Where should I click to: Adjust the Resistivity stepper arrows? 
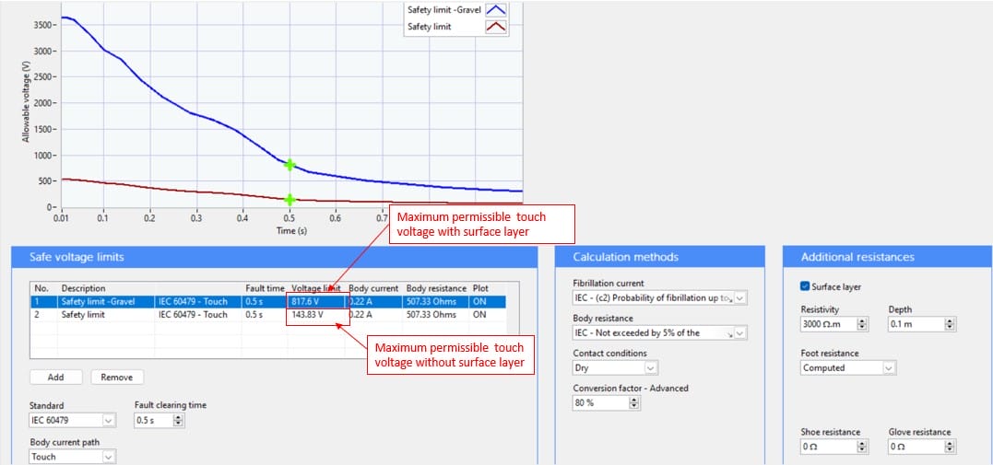click(862, 324)
